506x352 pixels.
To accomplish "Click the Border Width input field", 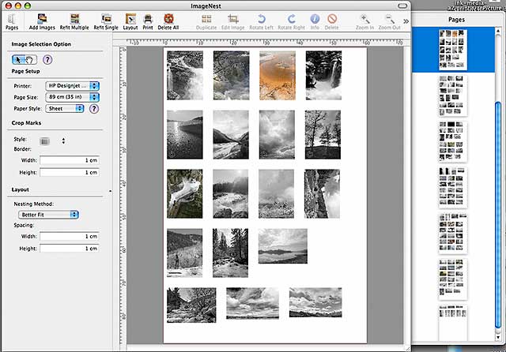I will click(70, 160).
